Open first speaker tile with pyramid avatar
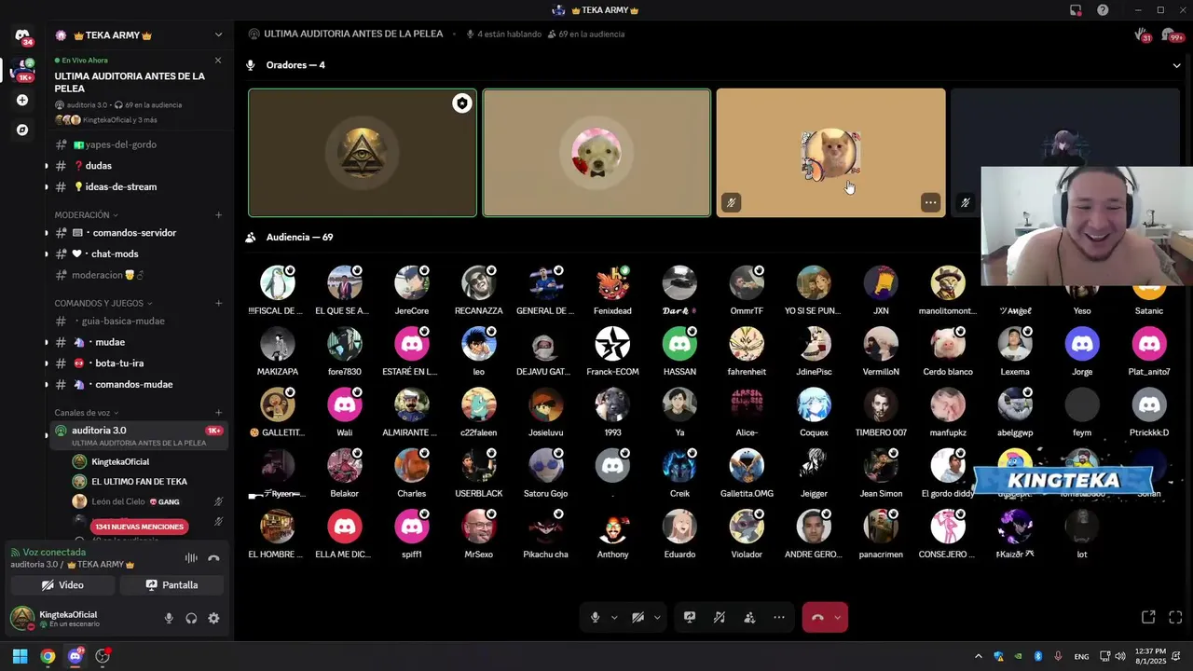The image size is (1193, 671). point(363,153)
